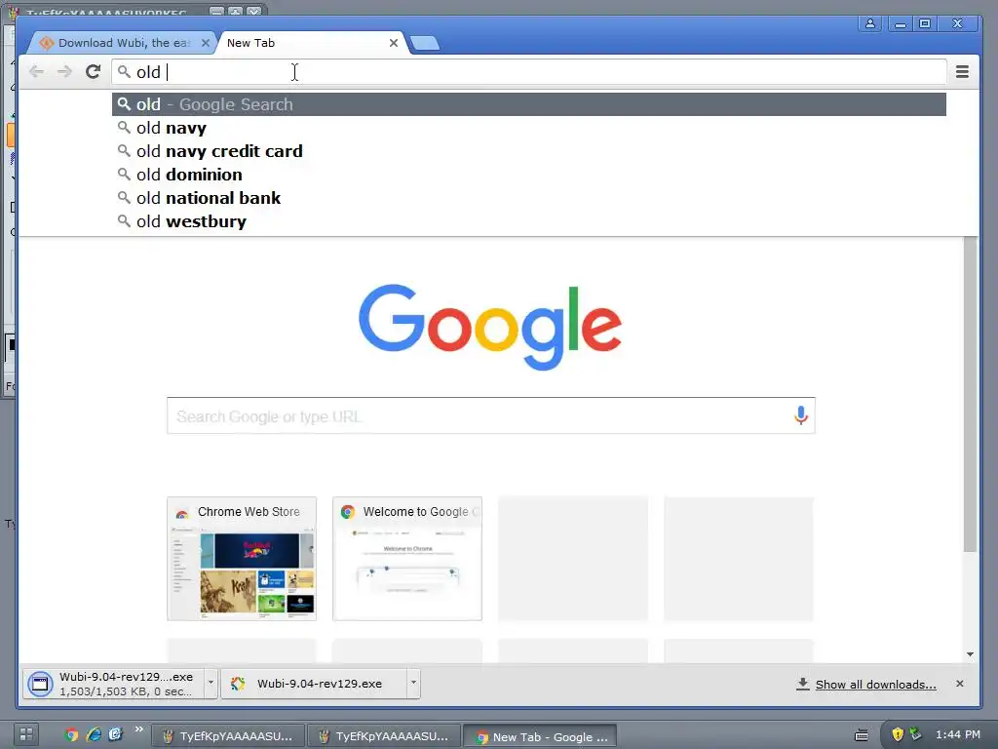
Task: Expand the first Wubi download's options arrow
Action: pos(211,683)
